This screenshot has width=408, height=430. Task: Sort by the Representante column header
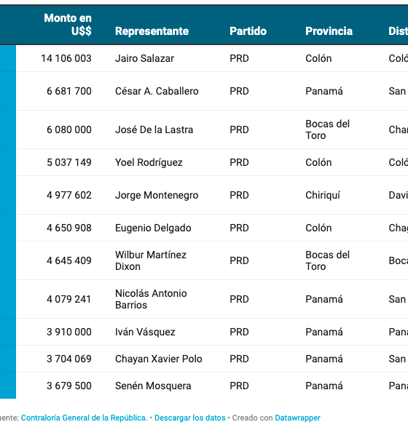pos(152,31)
